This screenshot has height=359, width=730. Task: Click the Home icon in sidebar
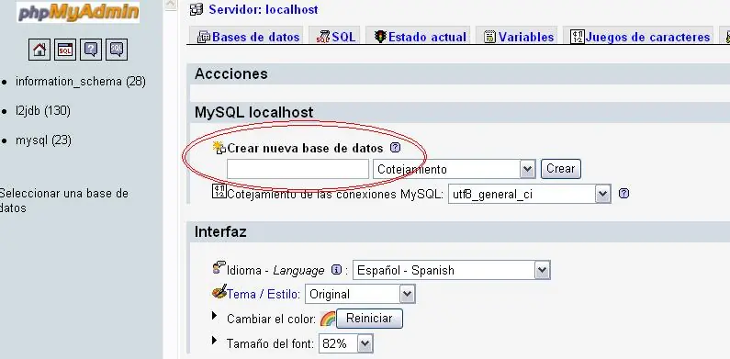point(39,50)
